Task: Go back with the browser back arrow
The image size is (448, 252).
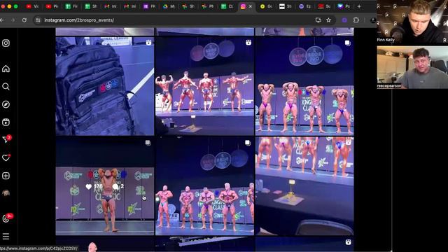Action: tap(2, 20)
